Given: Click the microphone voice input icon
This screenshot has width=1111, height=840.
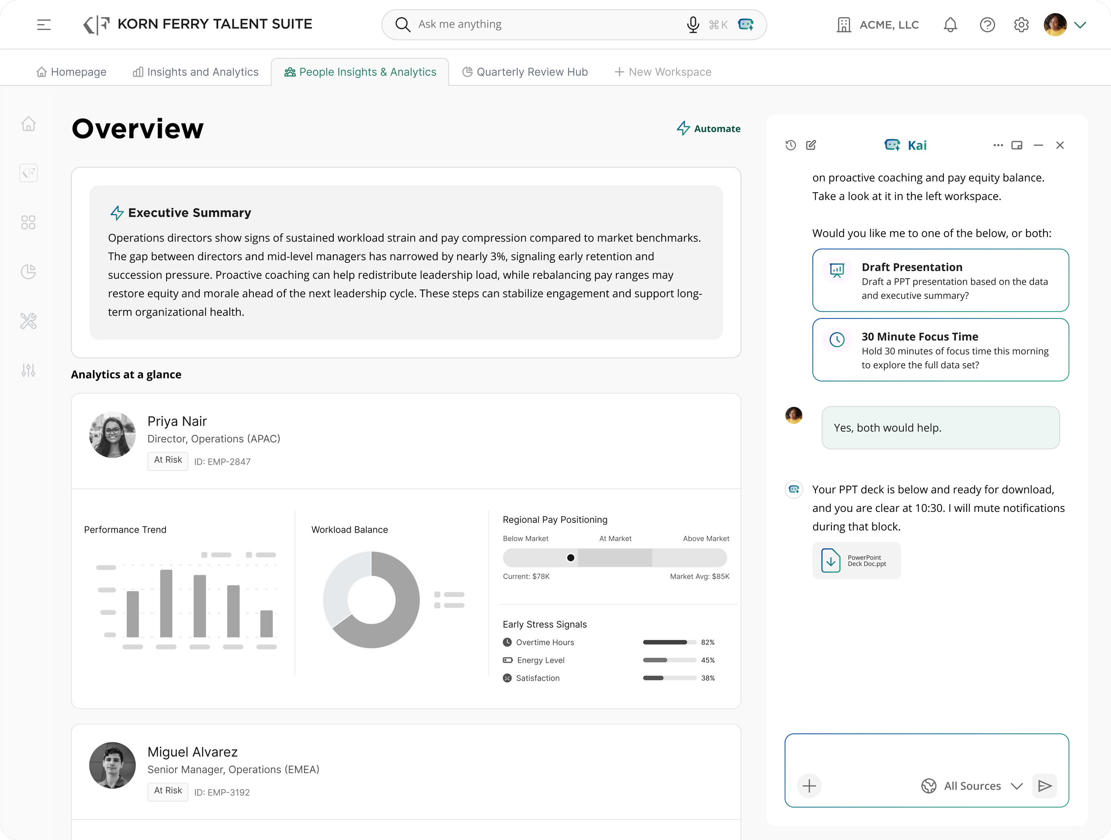Looking at the screenshot, I should pyautogui.click(x=693, y=24).
